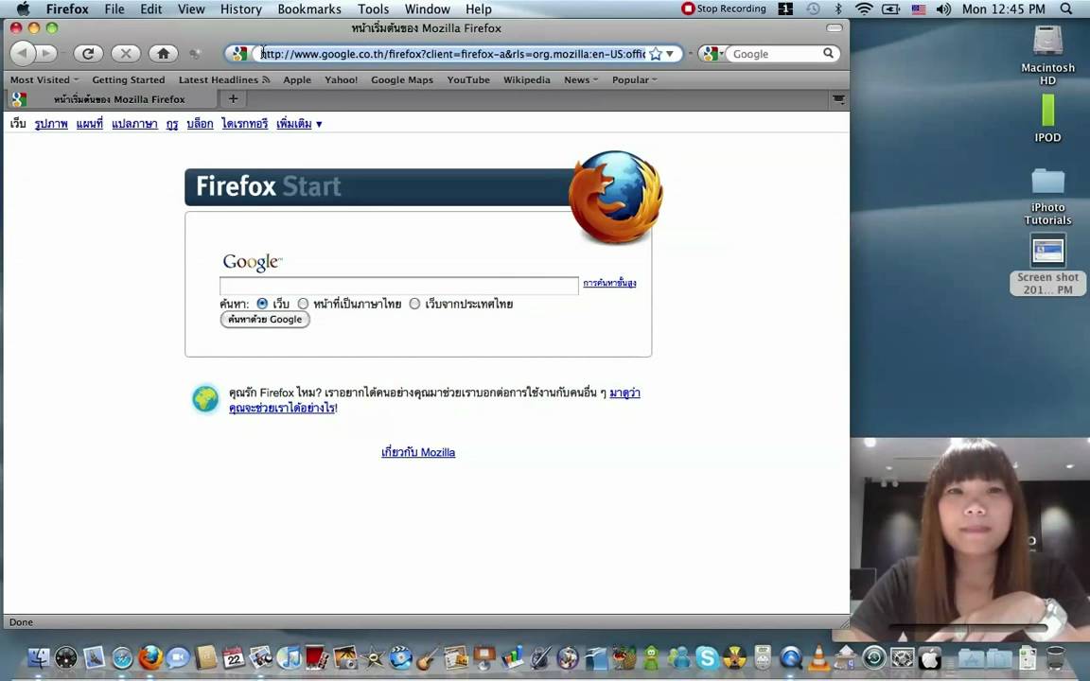Open Spotlight search in the menu bar
This screenshot has width=1090, height=681.
coord(1066,9)
